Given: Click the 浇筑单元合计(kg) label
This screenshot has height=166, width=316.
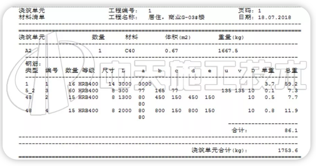Looking at the screenshot, I should pos(219,150).
